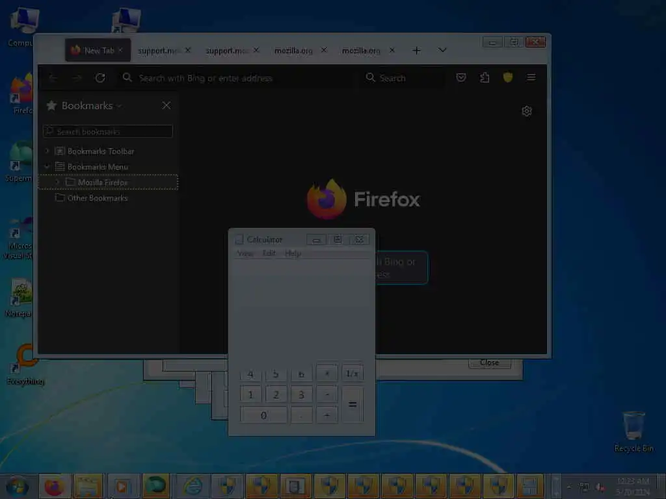
Task: Click the Close button behind Firefox
Action: (x=490, y=363)
